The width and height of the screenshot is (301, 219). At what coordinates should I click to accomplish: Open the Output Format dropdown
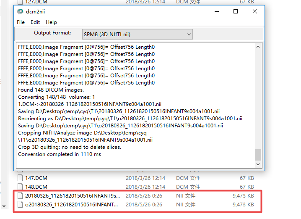(138, 34)
